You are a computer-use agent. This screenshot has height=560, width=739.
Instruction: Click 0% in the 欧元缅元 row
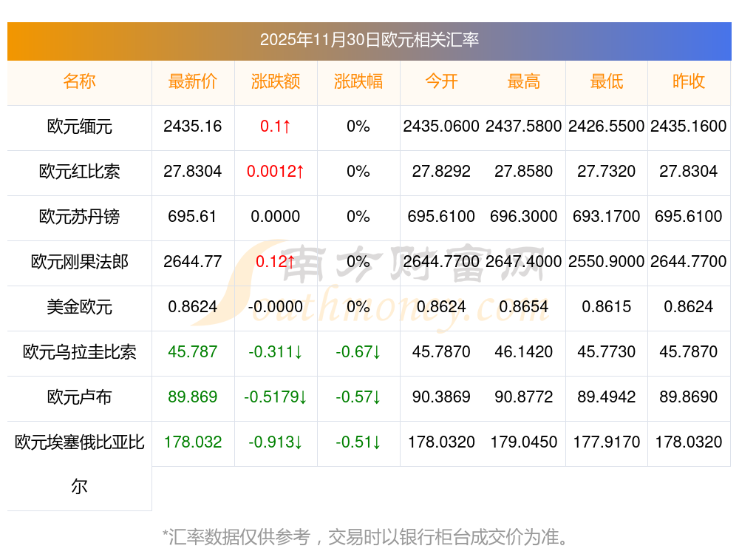[x=358, y=126]
